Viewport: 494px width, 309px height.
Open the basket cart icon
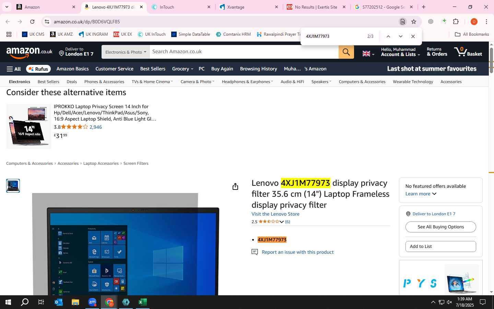[468, 52]
